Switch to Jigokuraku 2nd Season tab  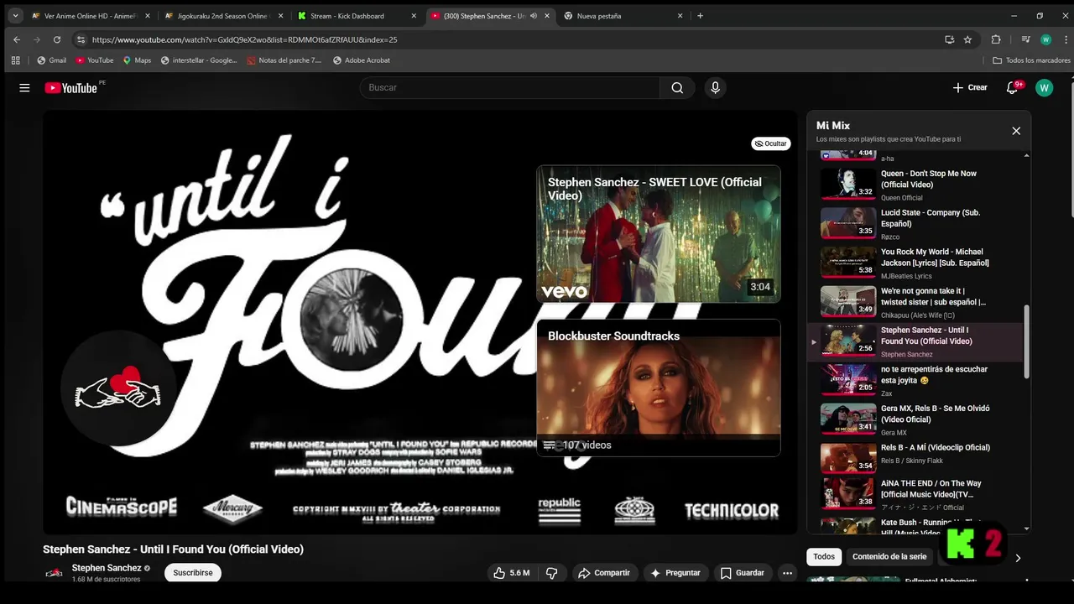[222, 16]
